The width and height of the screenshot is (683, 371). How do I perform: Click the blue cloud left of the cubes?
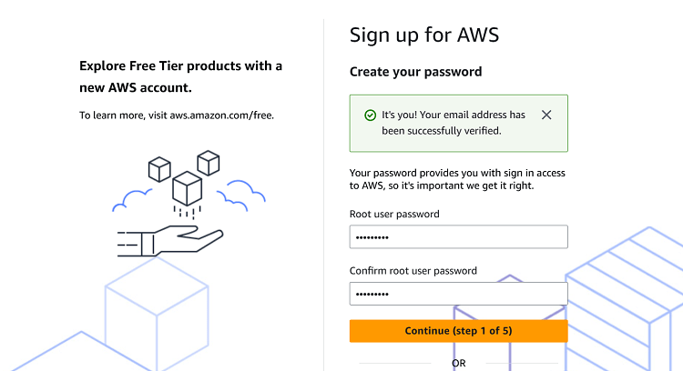click(x=133, y=198)
